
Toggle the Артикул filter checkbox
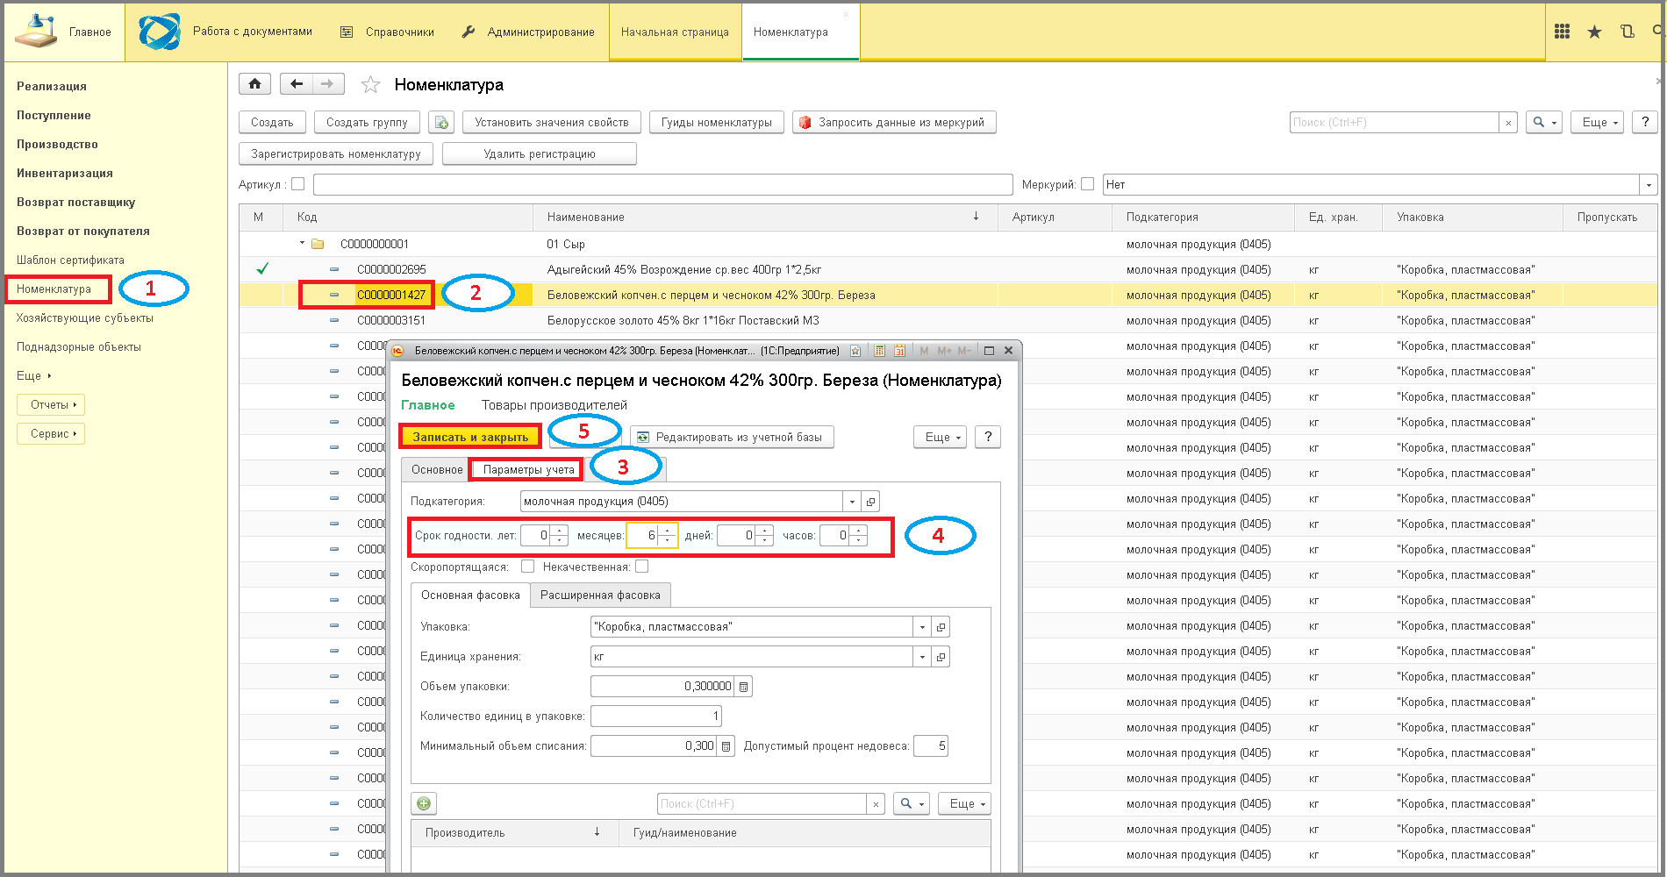pos(297,184)
